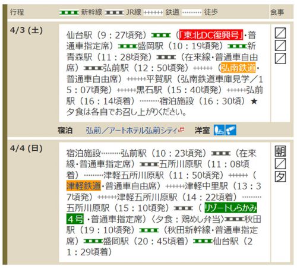Click the blue amenity icon after the toilet icon
Viewport: 297px width, 269px height.
click(230, 130)
